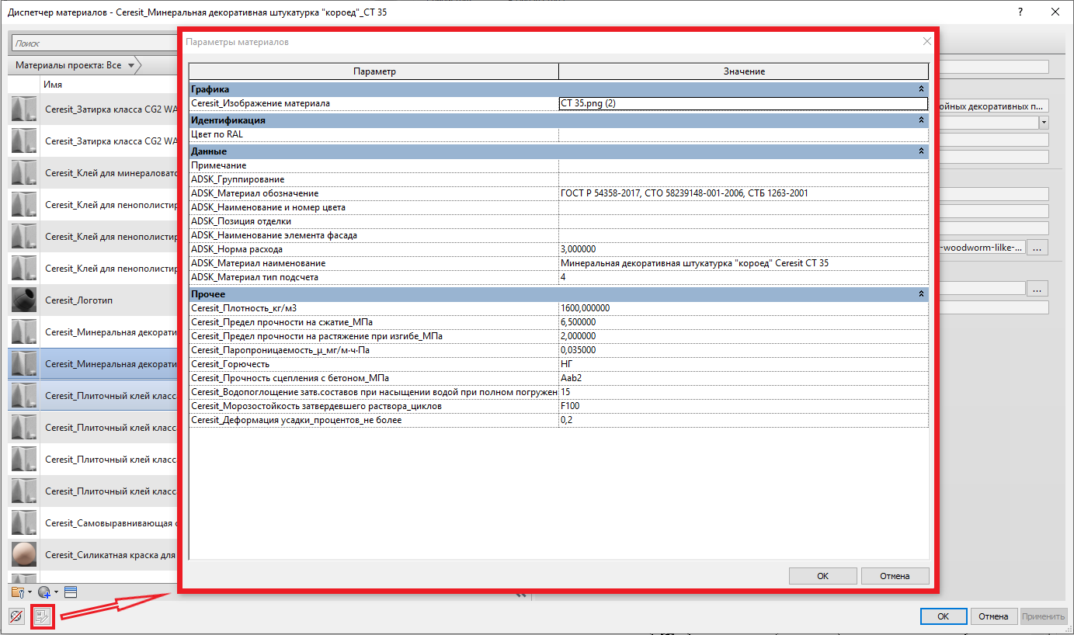Click the 'ADSK_Материал тип подсчета' value 4
Viewport: 1074px width, 635px height.
743,277
